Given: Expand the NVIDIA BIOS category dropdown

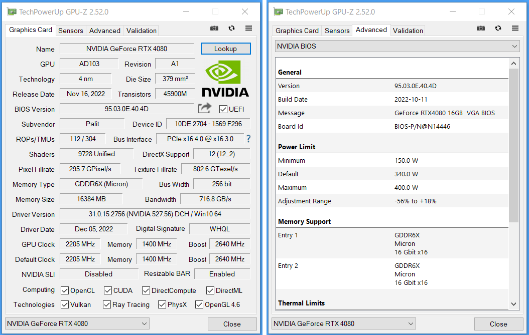Looking at the screenshot, I should pyautogui.click(x=398, y=46).
